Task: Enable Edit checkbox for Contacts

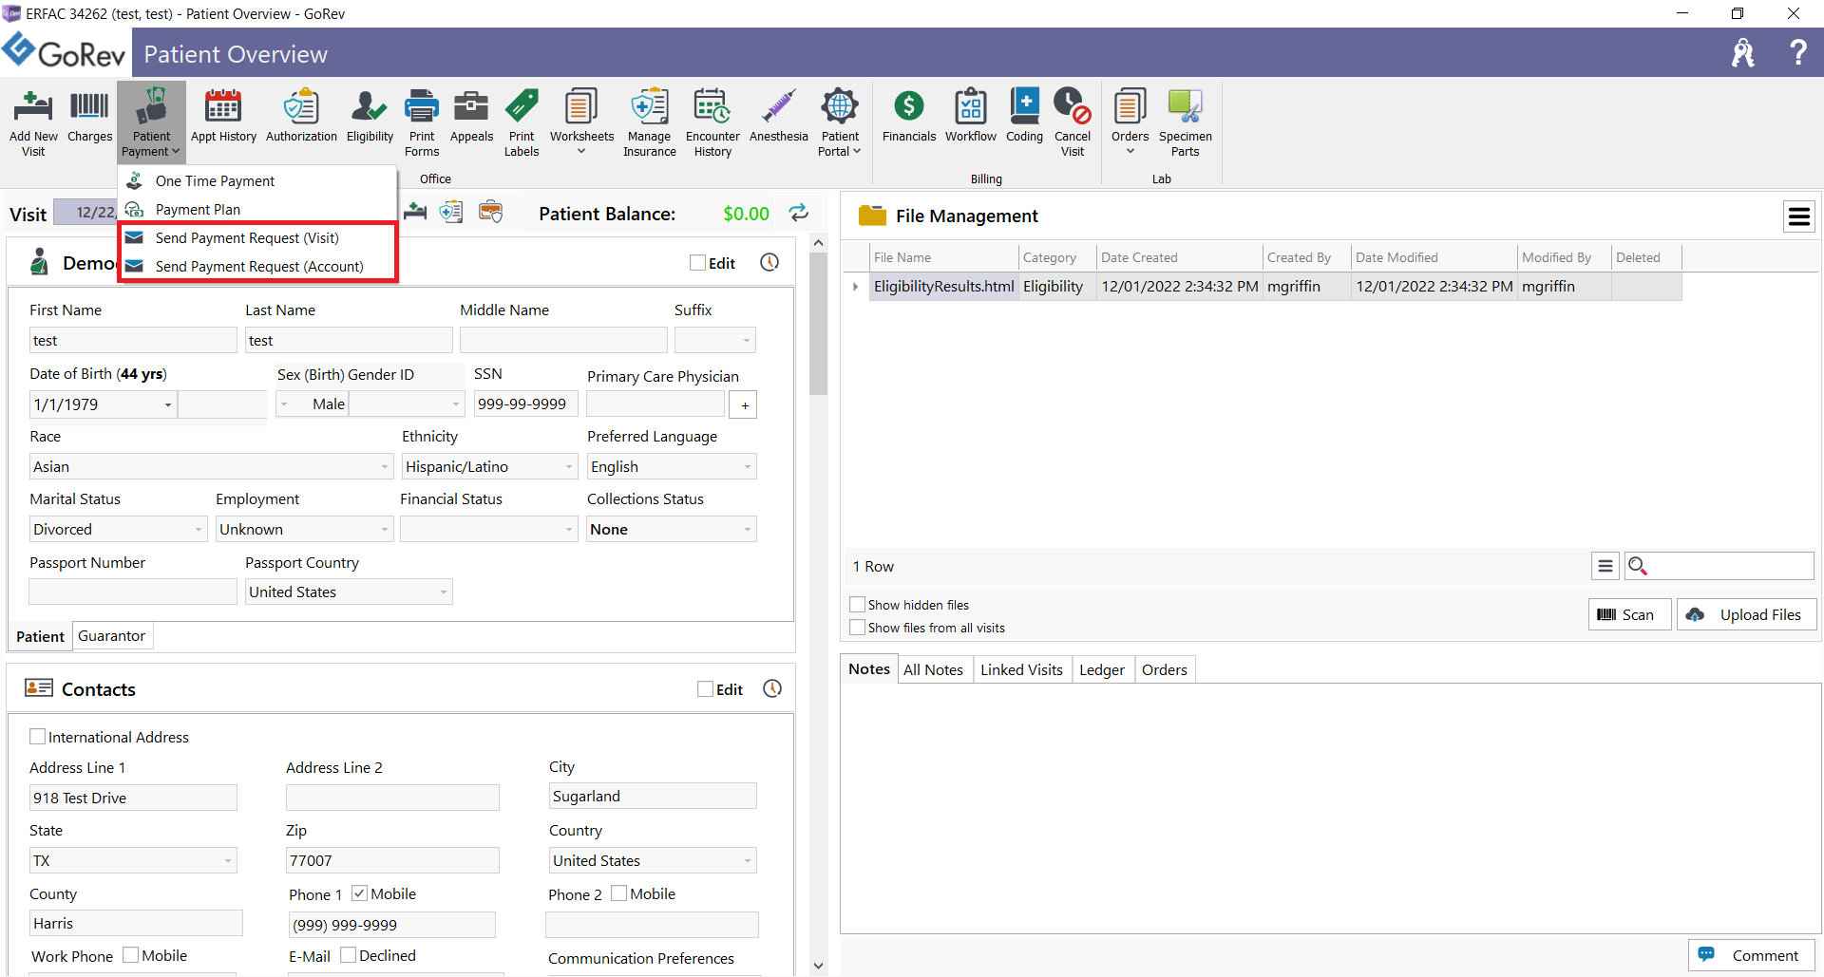Action: tap(705, 689)
